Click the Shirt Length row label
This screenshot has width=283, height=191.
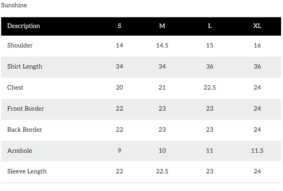tap(25, 67)
